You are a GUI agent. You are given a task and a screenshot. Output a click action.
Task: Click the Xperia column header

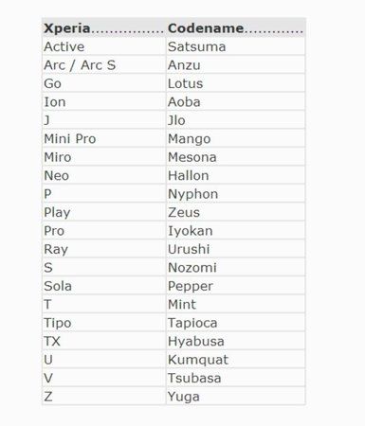(104, 28)
